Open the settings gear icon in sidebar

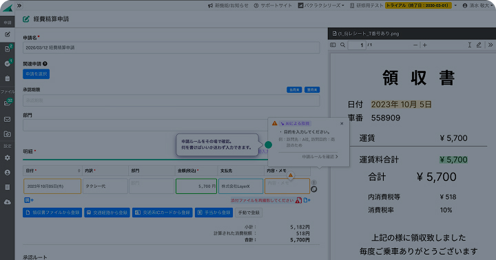coord(8,158)
